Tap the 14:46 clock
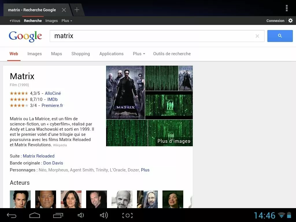The height and width of the screenshot is (222, 296). [x=264, y=215]
